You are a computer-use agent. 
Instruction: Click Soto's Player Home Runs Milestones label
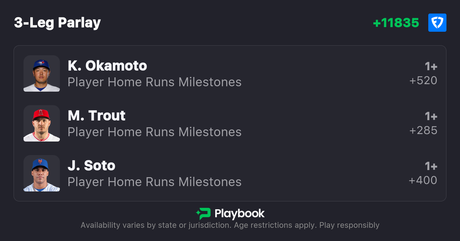pyautogui.click(x=155, y=182)
